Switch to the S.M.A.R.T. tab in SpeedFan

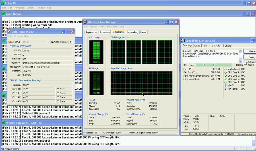tap(217, 46)
